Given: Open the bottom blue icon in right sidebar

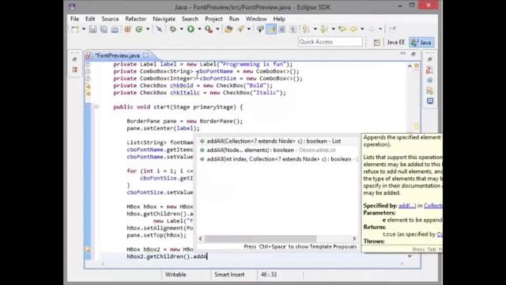Looking at the screenshot, I should pyautogui.click(x=430, y=101).
